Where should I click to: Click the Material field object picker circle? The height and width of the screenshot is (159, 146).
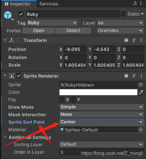click(x=141, y=130)
